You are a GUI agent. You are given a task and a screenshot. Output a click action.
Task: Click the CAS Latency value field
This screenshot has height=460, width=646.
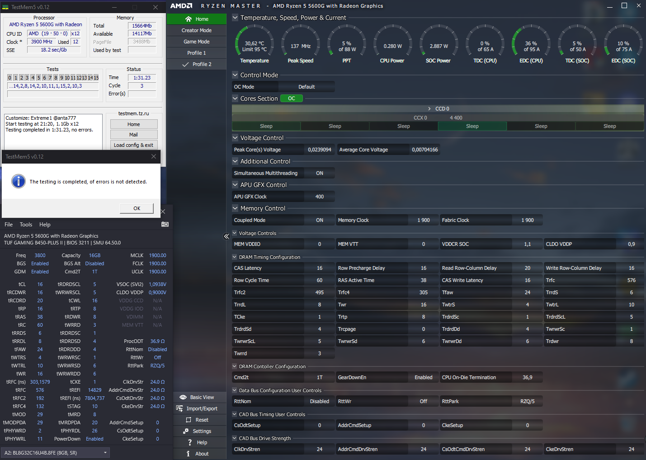click(x=320, y=268)
